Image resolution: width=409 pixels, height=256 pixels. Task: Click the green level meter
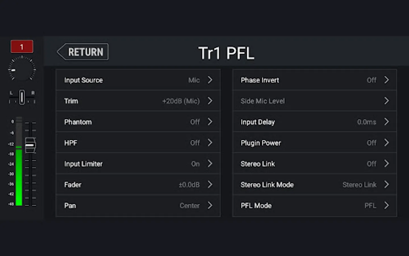point(19,176)
